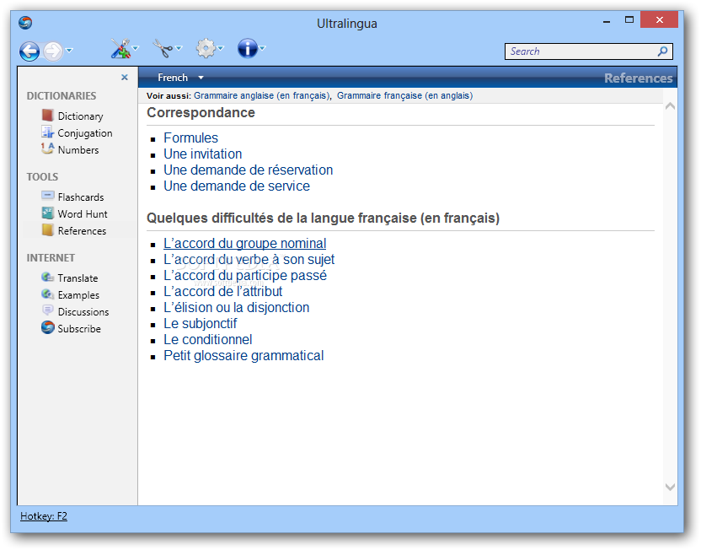The image size is (701, 550).
Task: Open the Une invitation link
Action: [x=203, y=154]
